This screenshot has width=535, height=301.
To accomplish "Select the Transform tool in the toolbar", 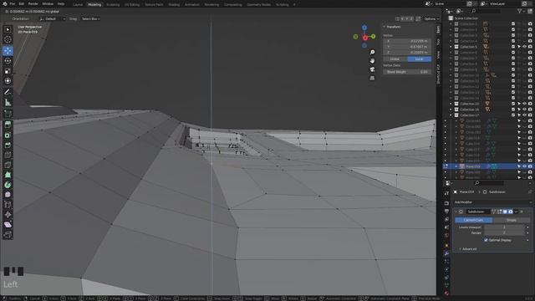I will point(8,81).
